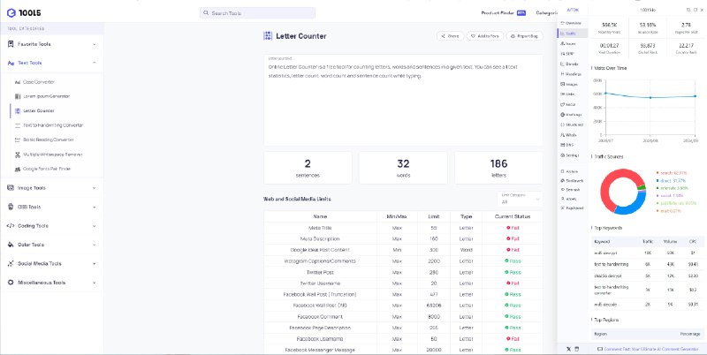The height and width of the screenshot is (355, 707).
Task: Open the Text to Handwriting Converter
Action: point(53,125)
